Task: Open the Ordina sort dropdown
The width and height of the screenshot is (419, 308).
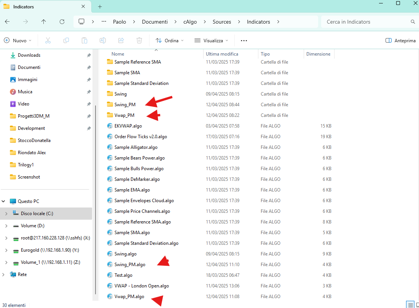Action: click(170, 40)
